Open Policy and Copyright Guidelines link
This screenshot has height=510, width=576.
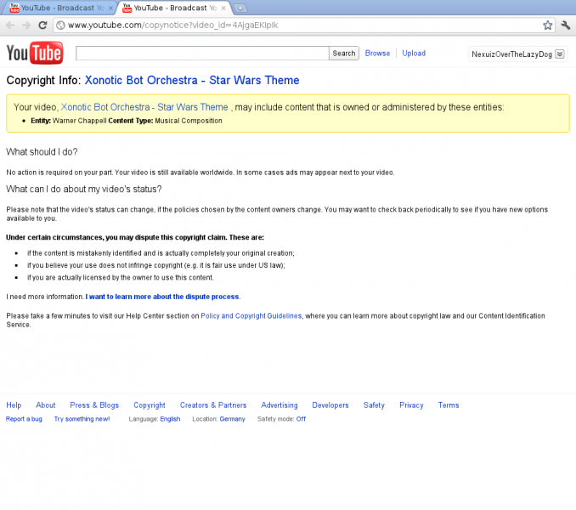[251, 315]
